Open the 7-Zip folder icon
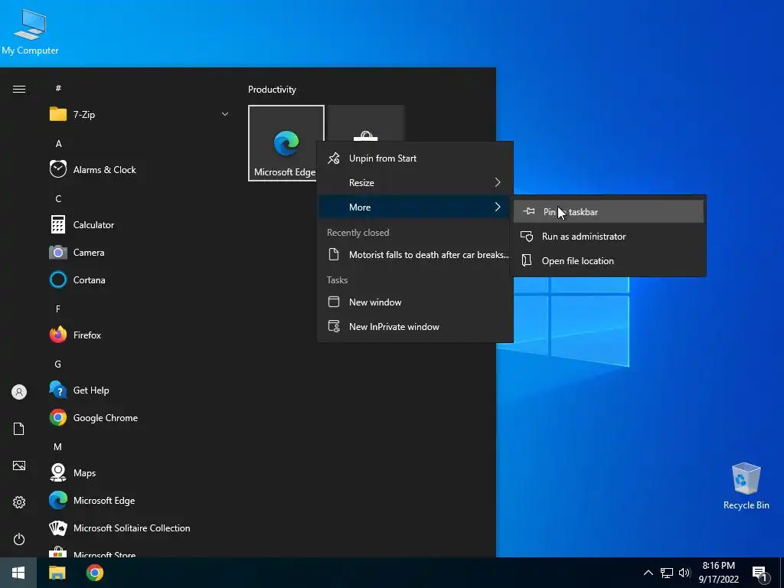The width and height of the screenshot is (784, 588). [x=58, y=115]
